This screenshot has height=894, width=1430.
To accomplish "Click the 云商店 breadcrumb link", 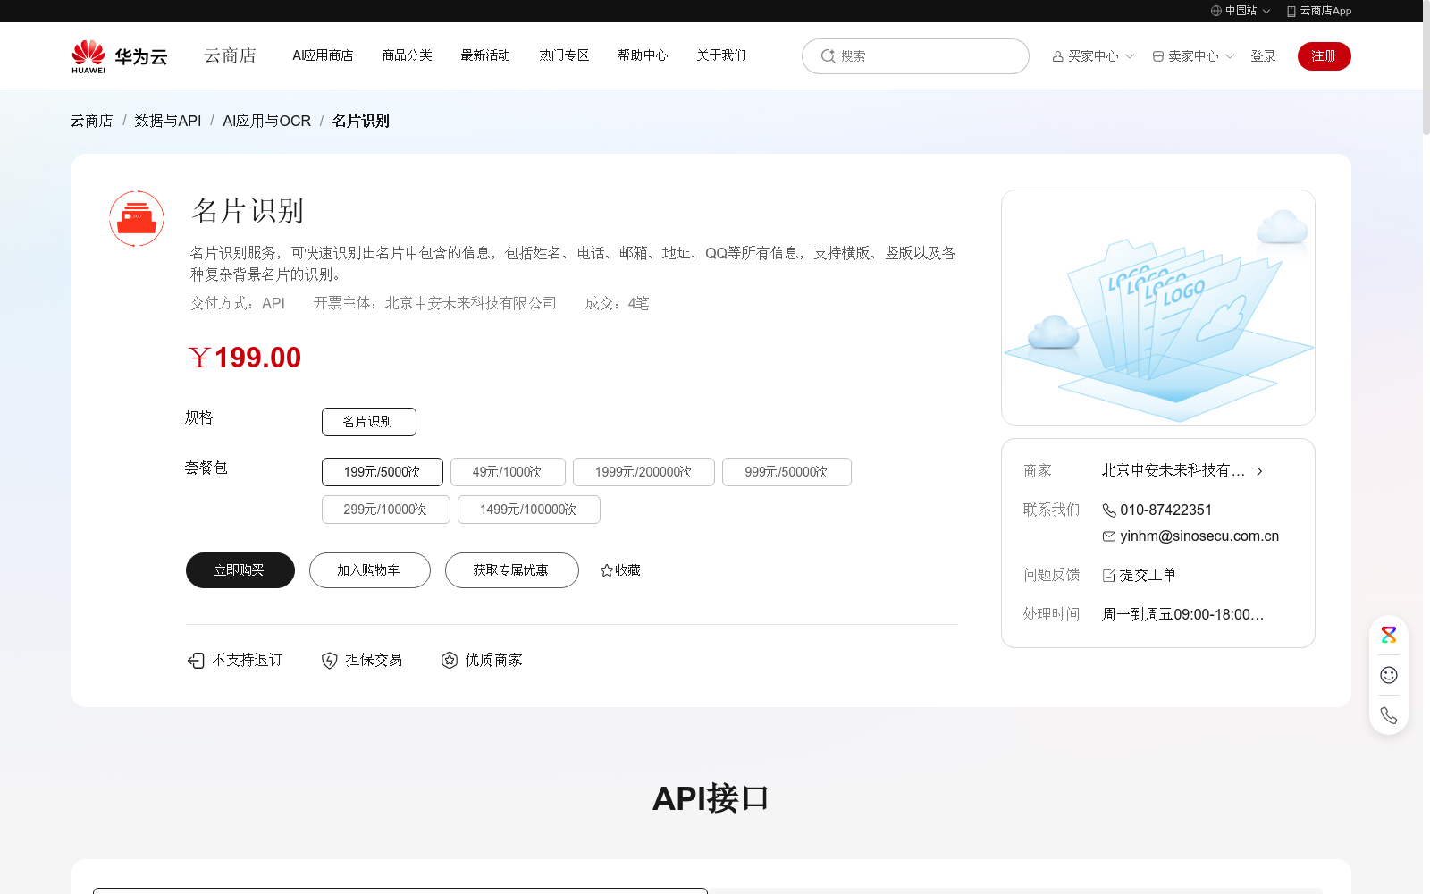I will [x=92, y=121].
